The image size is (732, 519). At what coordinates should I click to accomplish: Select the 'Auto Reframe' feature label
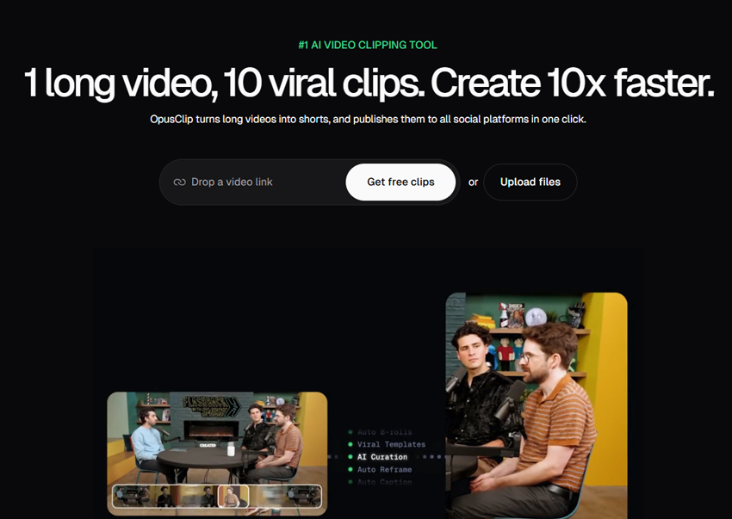click(384, 470)
